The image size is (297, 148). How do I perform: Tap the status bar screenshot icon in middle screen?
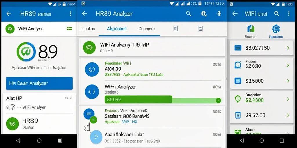83,3
